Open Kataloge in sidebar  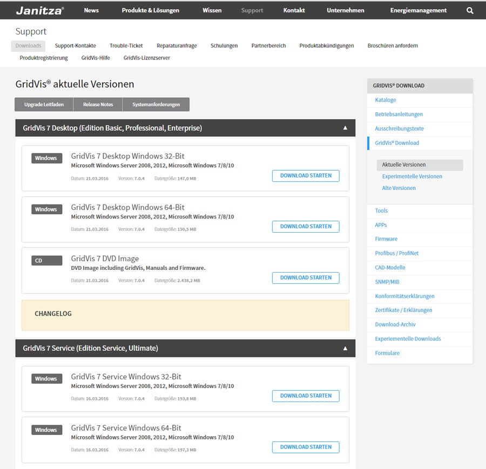tap(385, 100)
